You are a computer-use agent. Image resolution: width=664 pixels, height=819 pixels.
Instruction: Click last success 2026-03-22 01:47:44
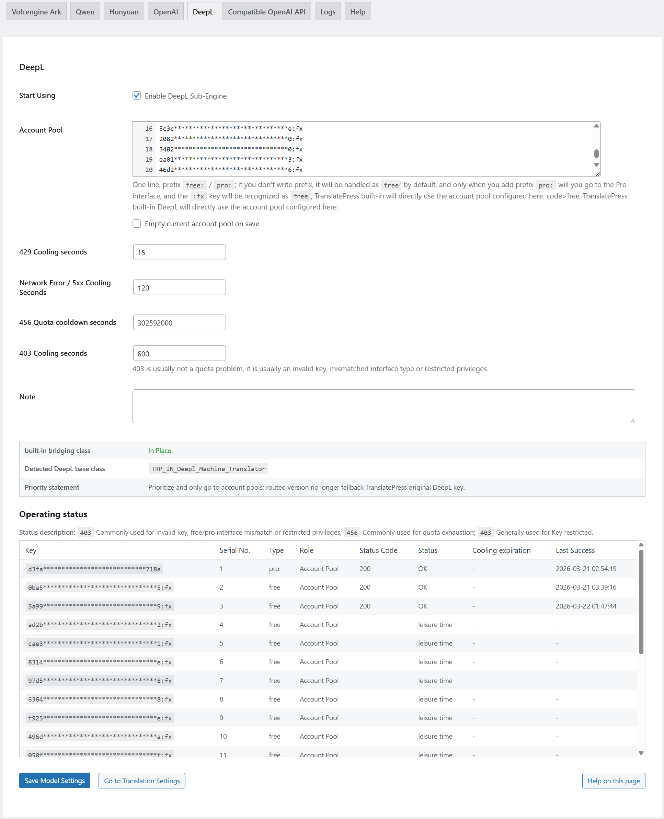coord(586,606)
